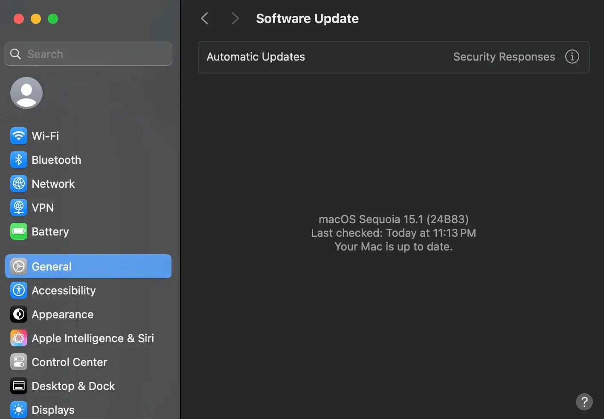Click the Search field
This screenshot has height=419, width=604.
click(x=88, y=54)
